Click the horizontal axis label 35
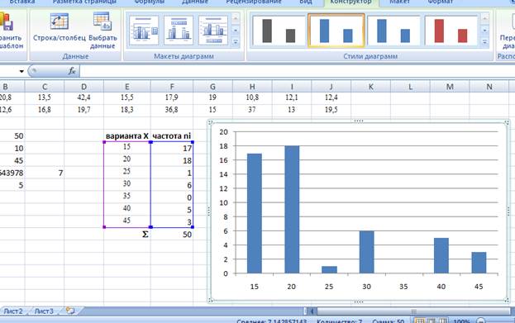The width and height of the screenshot is (515, 323). click(x=403, y=287)
